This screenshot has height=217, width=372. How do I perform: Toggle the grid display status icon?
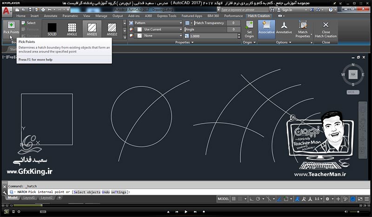coord(234,199)
